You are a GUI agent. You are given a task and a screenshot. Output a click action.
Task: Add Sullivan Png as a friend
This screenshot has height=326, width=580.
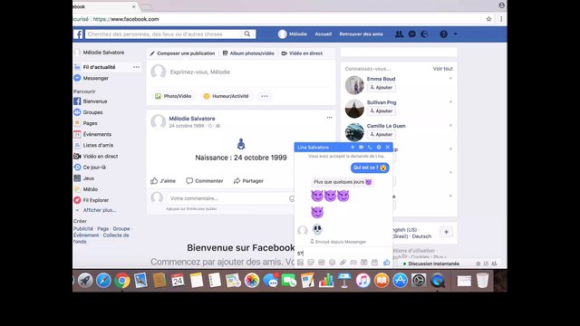381,110
